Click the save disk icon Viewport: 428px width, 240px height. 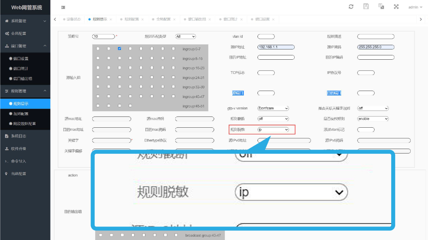[366, 7]
